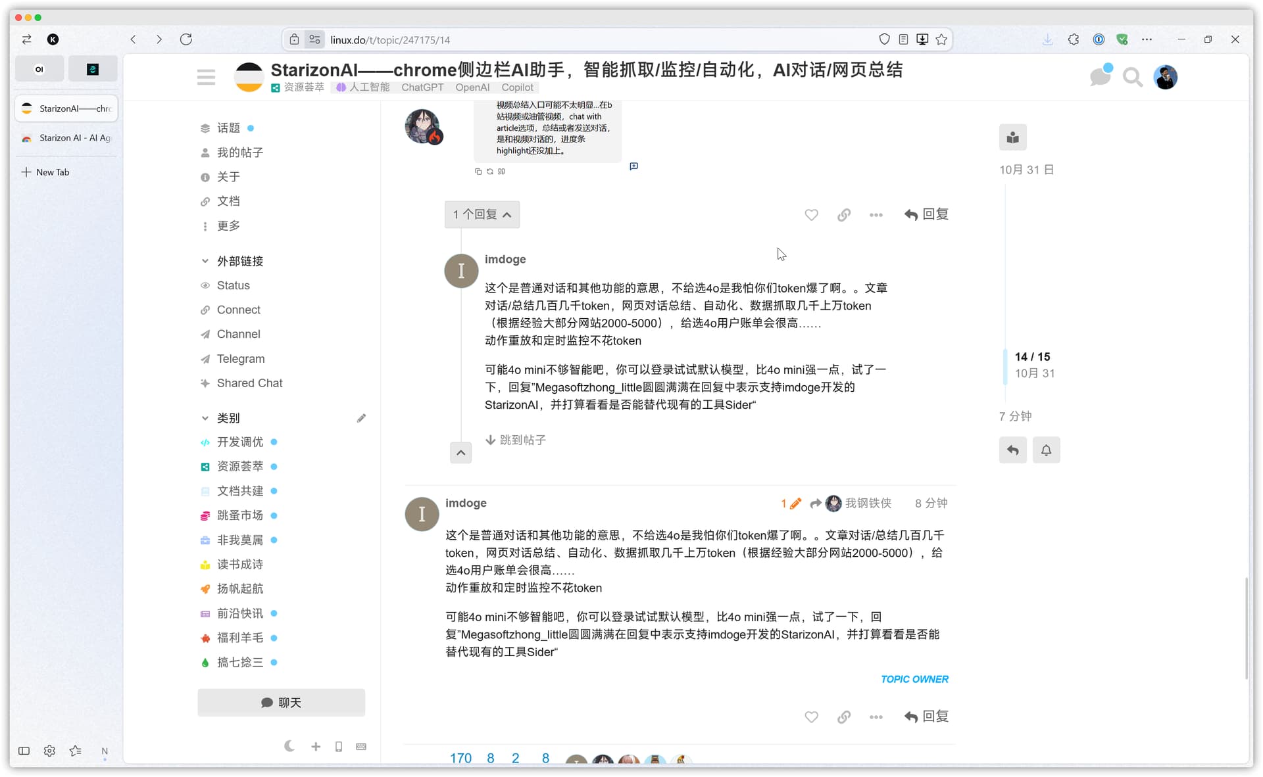The height and width of the screenshot is (777, 1263).
Task: Open the browser shield protection icon
Action: 884,39
